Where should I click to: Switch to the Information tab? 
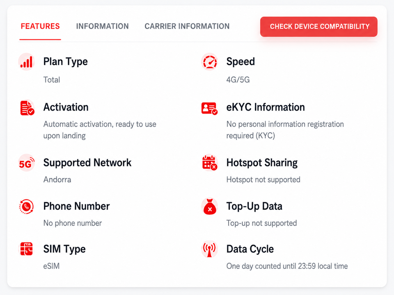click(102, 26)
